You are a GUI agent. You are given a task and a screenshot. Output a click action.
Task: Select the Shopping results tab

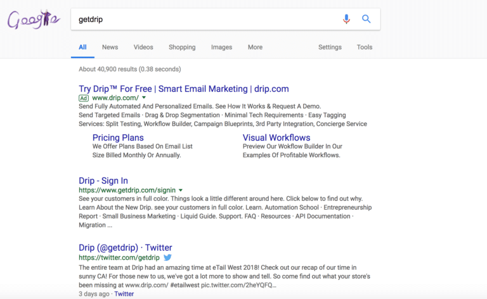[x=182, y=47]
